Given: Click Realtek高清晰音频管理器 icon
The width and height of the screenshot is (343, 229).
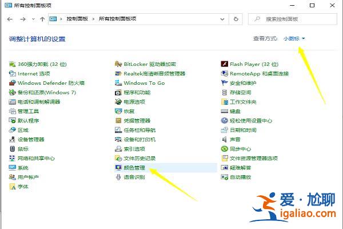Looking at the screenshot, I should (118, 74).
